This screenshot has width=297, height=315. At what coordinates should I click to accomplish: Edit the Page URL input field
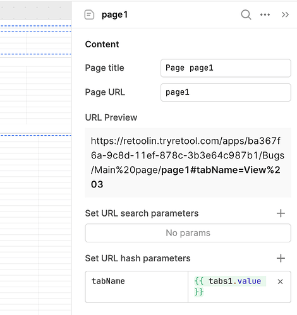[226, 92]
